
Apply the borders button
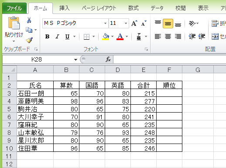point(86,37)
